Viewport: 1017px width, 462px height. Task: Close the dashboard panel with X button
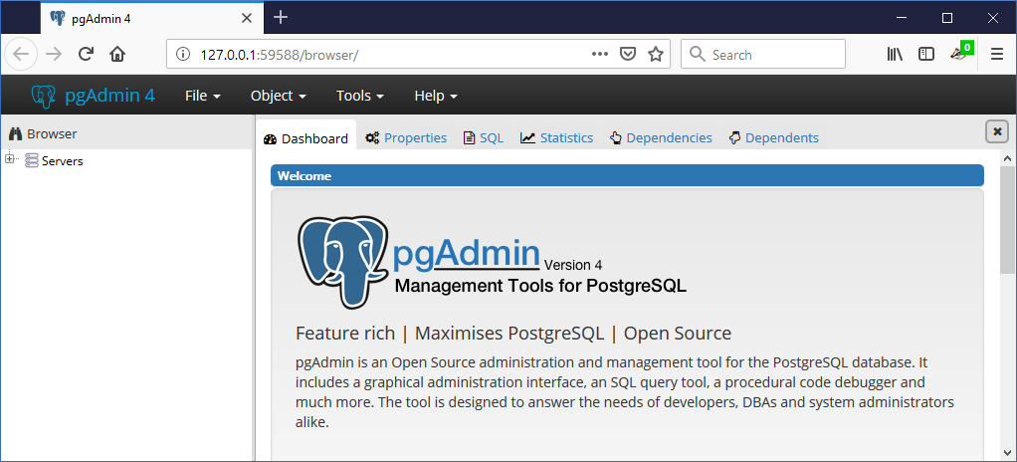pos(997,131)
